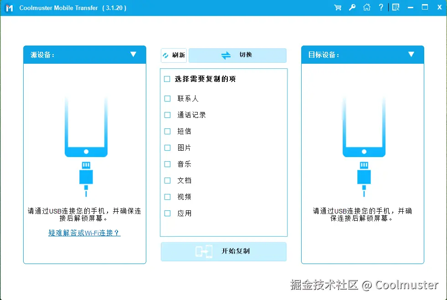Click the feedback log icon beside help
The image size is (447, 300).
[395, 7]
